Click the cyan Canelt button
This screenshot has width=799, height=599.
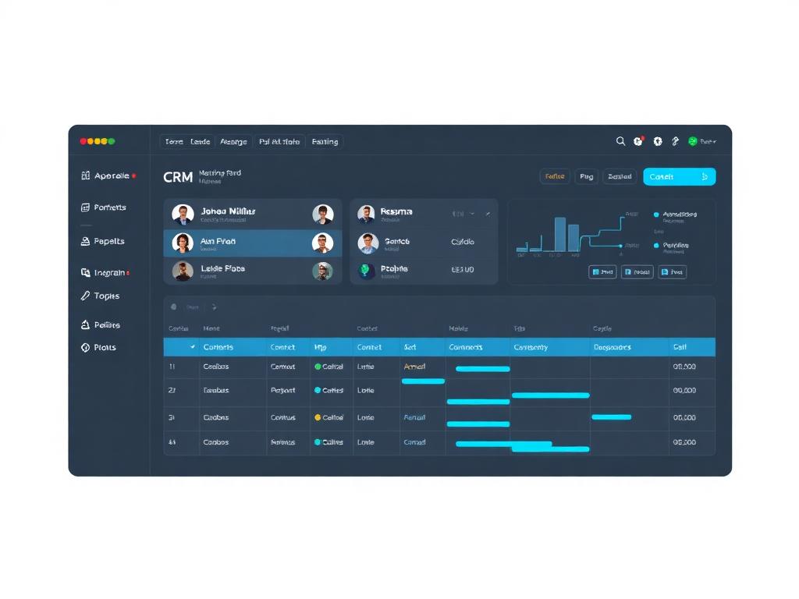pos(680,177)
